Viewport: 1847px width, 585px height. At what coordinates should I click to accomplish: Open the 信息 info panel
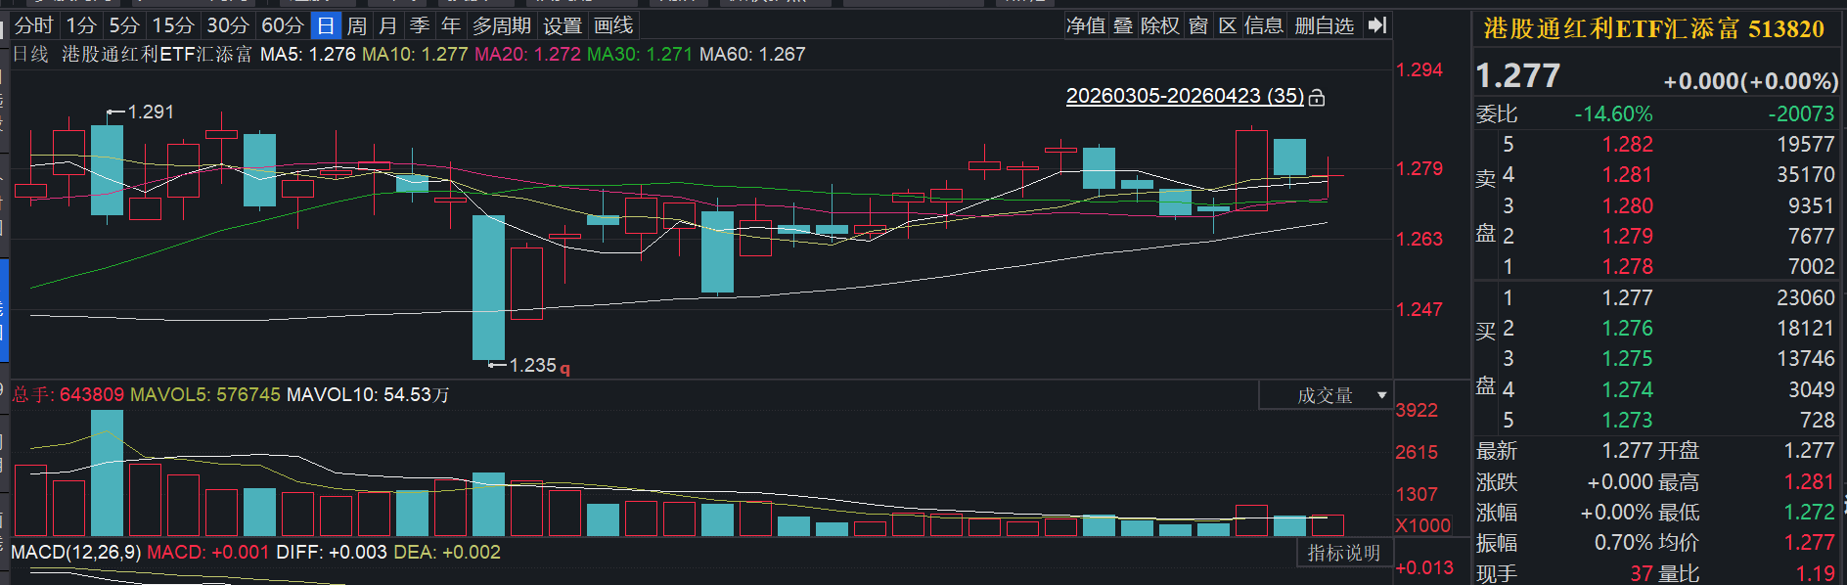coord(1263,25)
